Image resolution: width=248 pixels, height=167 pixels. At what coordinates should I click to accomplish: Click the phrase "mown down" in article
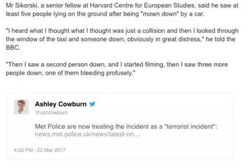tap(160, 14)
